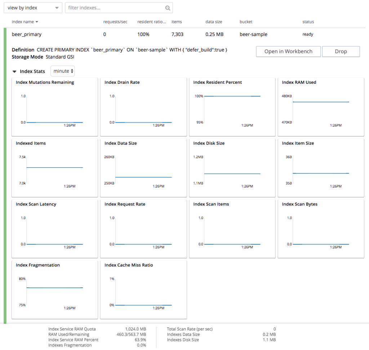Click the view by index dropdown arrow
The image size is (369, 350).
[x=56, y=8]
